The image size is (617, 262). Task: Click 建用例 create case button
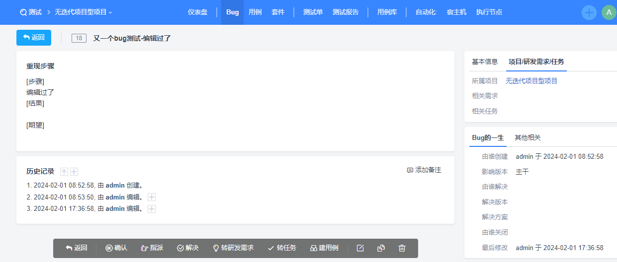tap(324, 248)
